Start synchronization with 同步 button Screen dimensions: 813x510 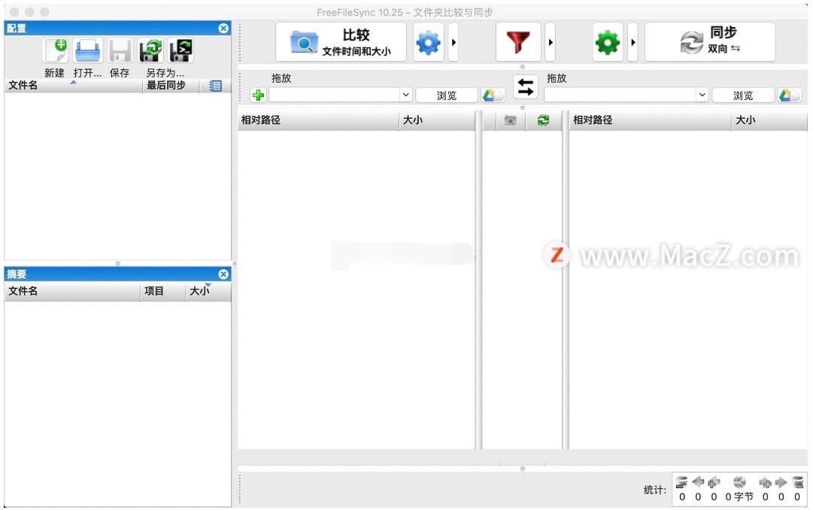pyautogui.click(x=710, y=42)
